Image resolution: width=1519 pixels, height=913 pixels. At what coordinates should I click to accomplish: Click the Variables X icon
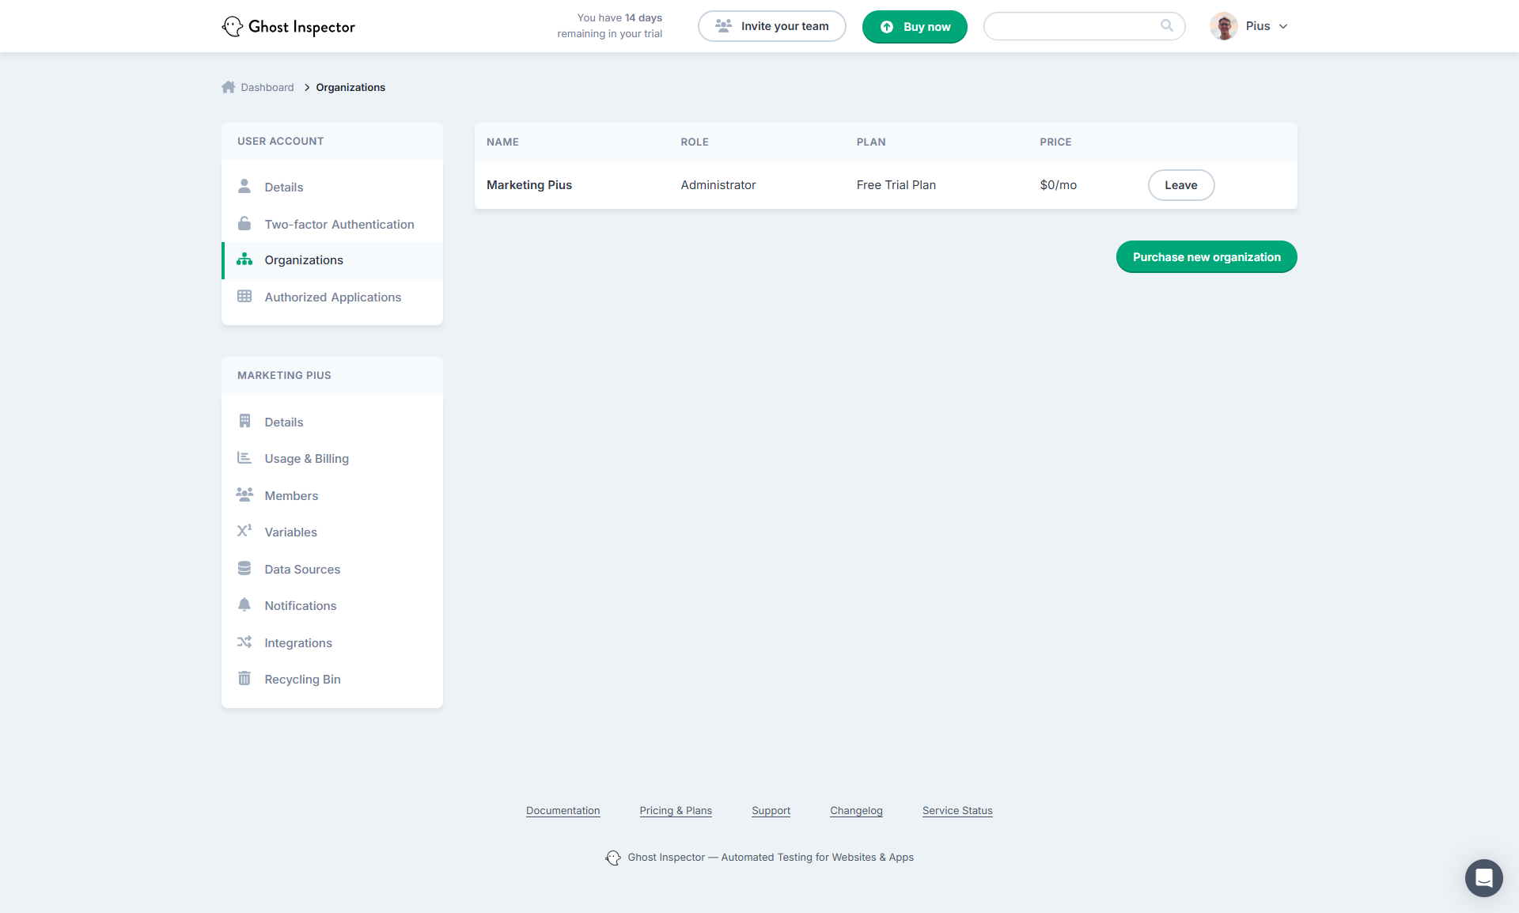(x=244, y=531)
